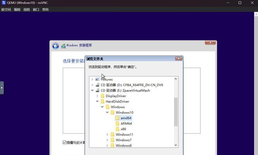This screenshot has width=258, height=155.
Task: Click the Windows folder icon
Action: click(107, 107)
